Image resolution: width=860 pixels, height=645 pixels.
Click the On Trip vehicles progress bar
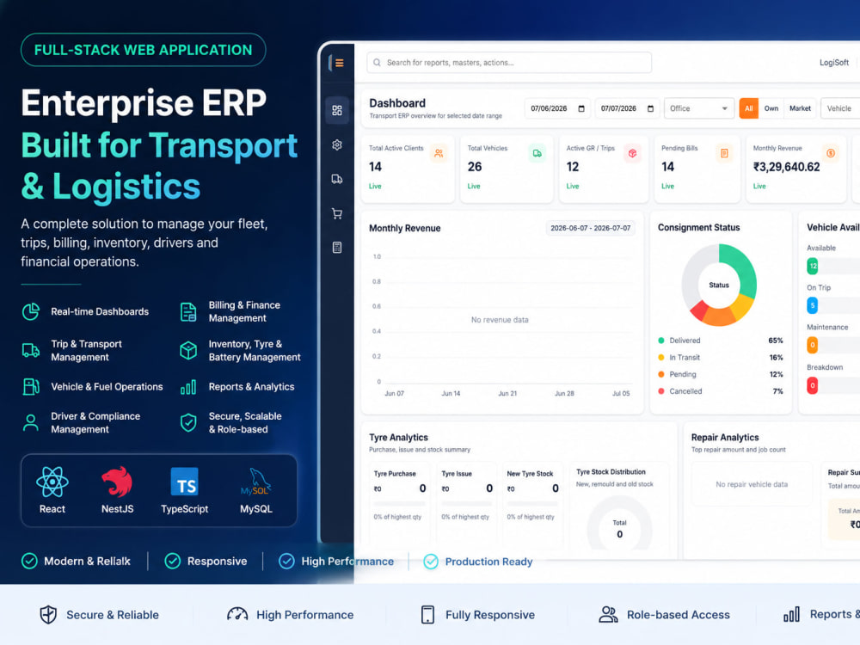point(833,305)
